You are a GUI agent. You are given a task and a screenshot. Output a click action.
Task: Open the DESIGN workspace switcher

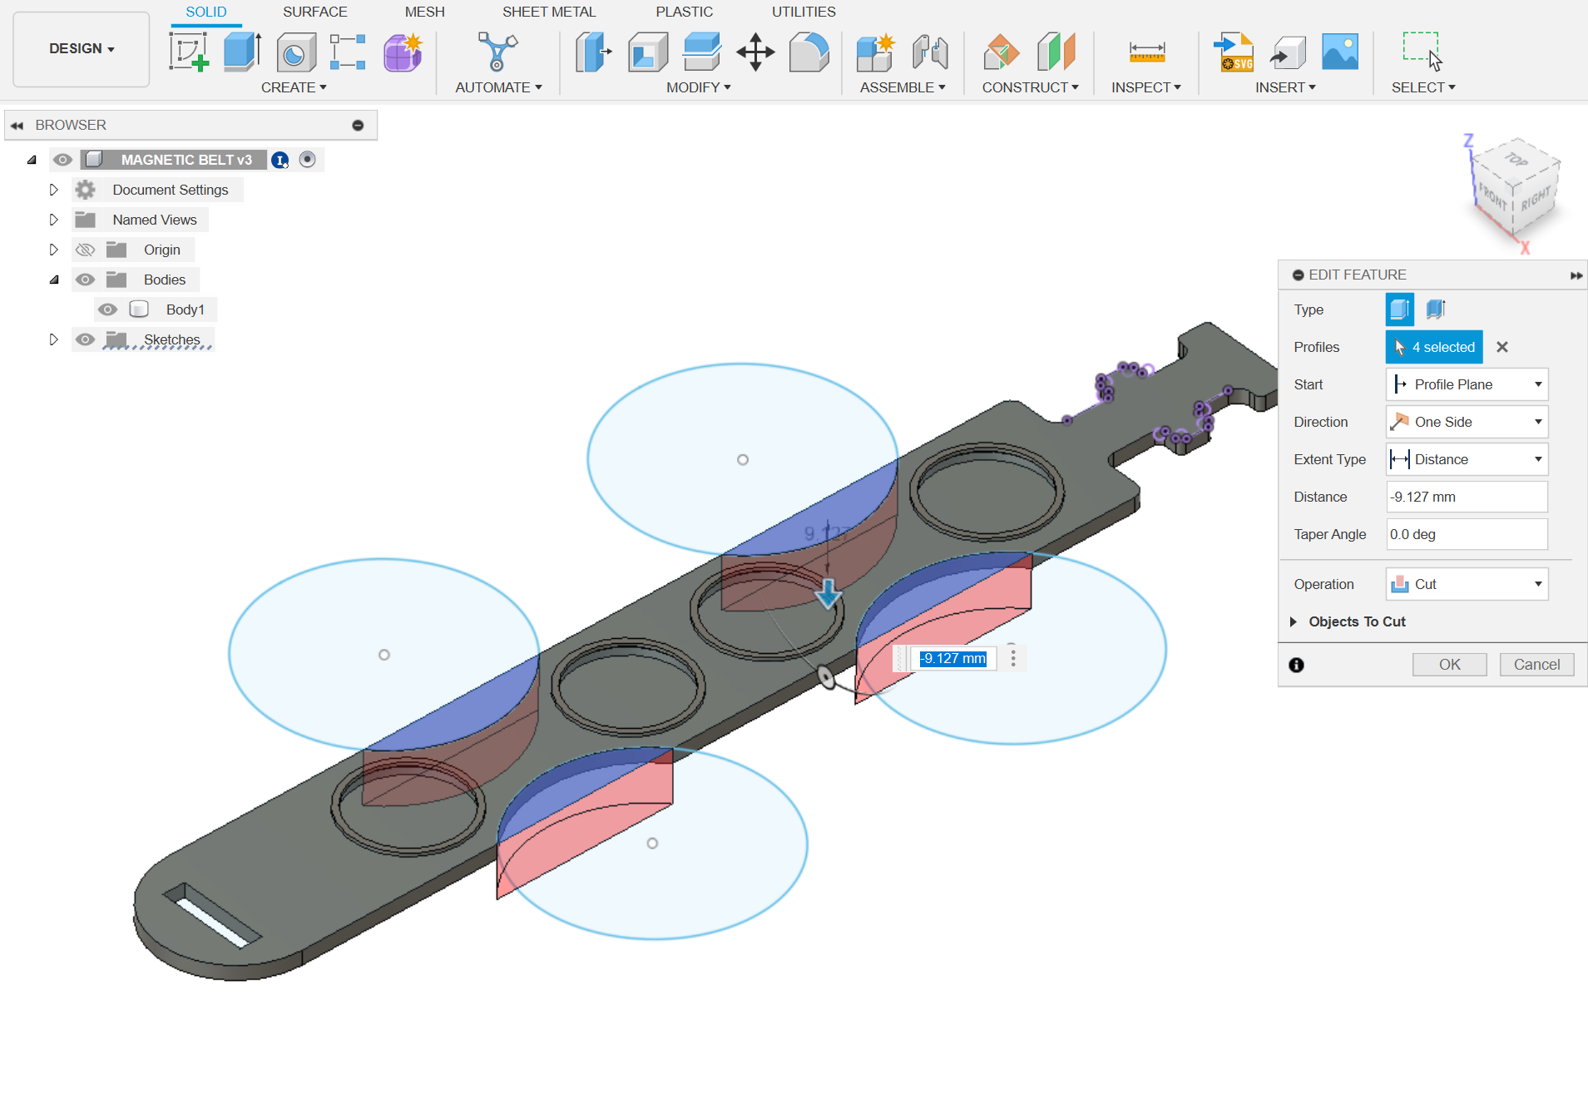(82, 49)
